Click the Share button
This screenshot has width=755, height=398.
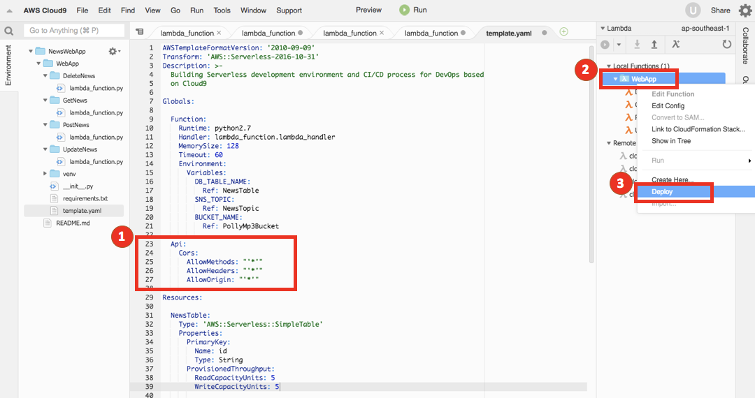pos(720,10)
